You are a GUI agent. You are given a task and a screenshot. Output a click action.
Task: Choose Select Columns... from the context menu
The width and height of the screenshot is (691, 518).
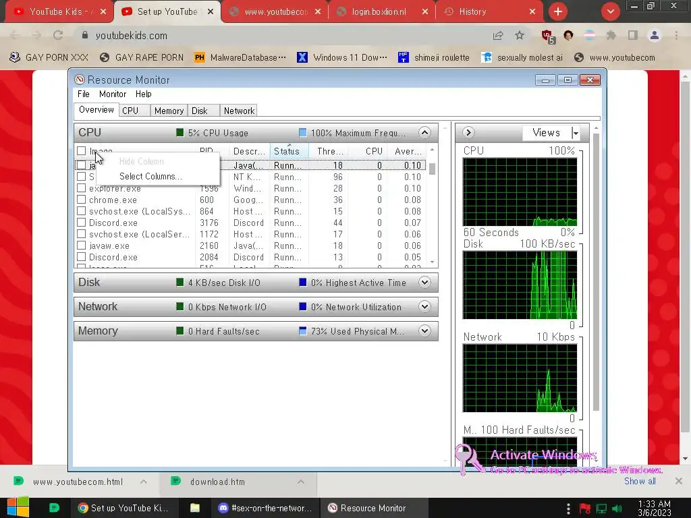click(x=150, y=176)
